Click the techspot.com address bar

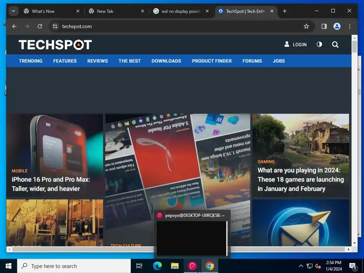182,26
